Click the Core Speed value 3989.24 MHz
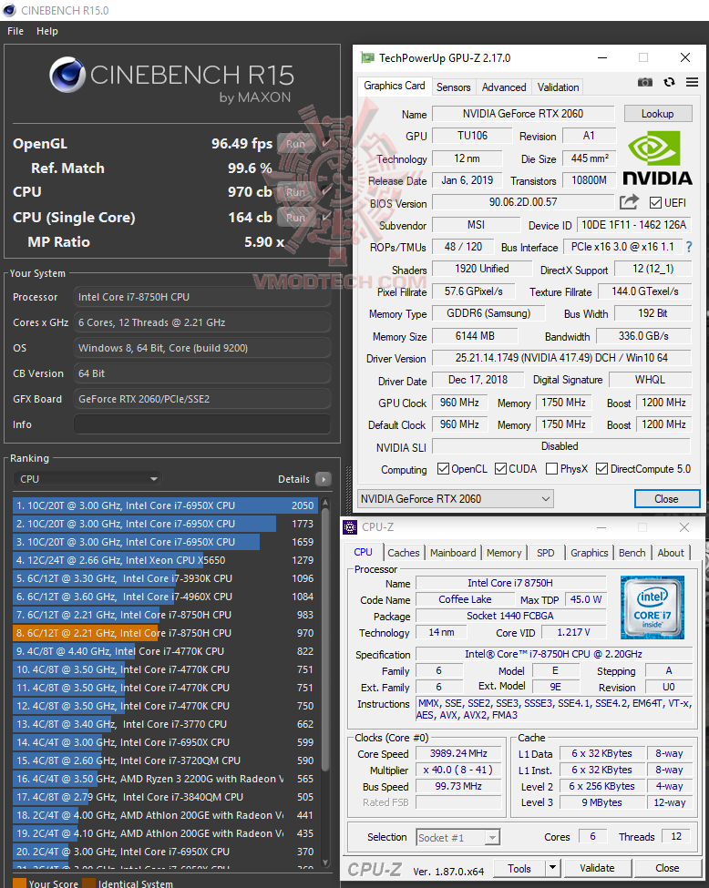709x888 pixels. [x=458, y=753]
